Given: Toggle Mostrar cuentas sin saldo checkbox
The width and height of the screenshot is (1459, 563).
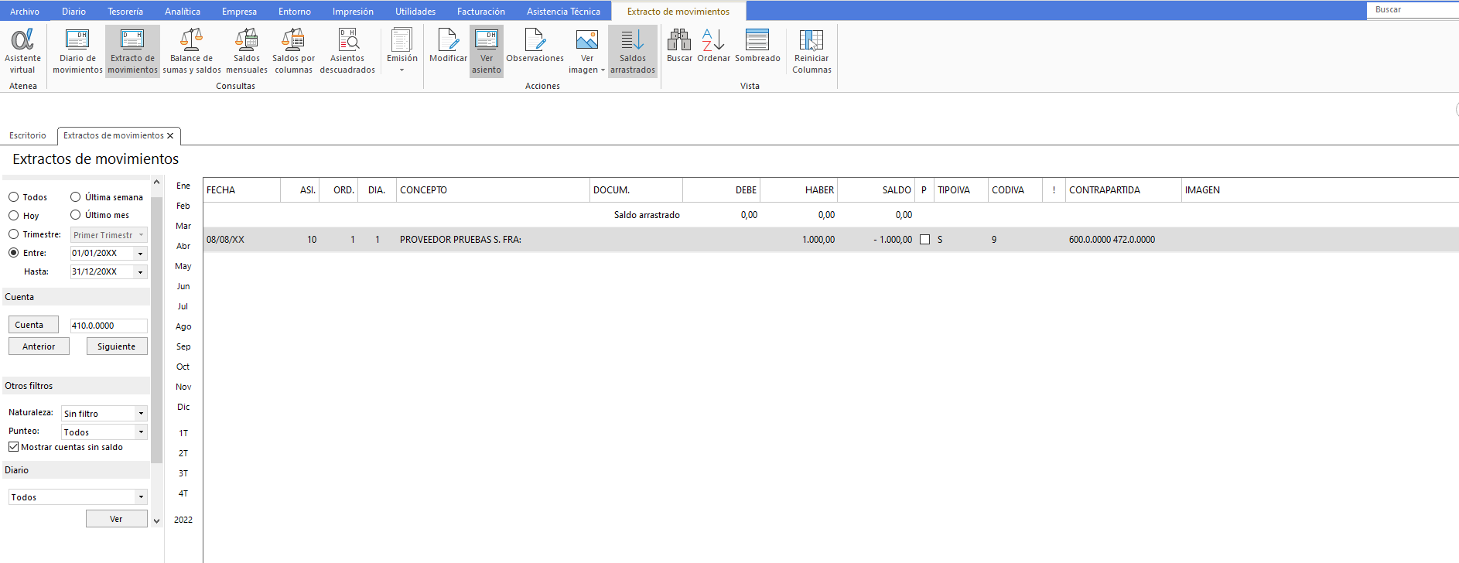Looking at the screenshot, I should click(13, 447).
